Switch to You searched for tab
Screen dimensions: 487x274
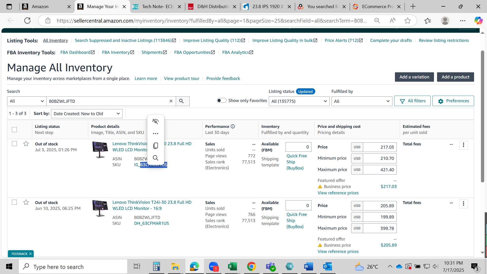coord(322,7)
